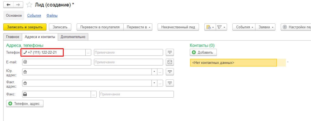Click Перевести в покупателя button
The height and width of the screenshot is (121, 311).
pos(100,27)
